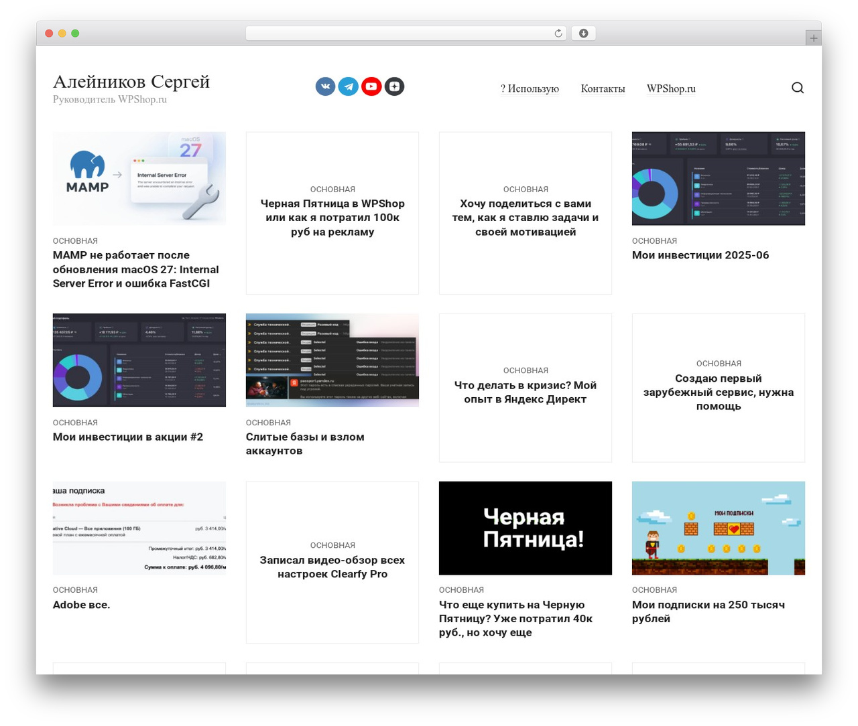Open 'Мои инвестиции в акции #2' title
The width and height of the screenshot is (858, 726).
click(128, 437)
